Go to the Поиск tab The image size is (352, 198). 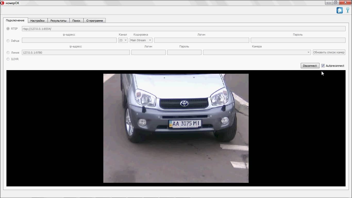tap(76, 21)
